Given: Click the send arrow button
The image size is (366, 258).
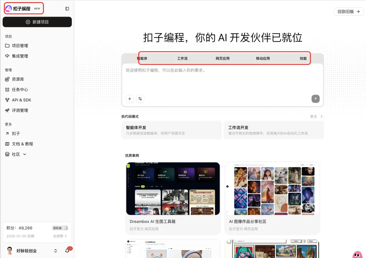Looking at the screenshot, I should [x=316, y=99].
